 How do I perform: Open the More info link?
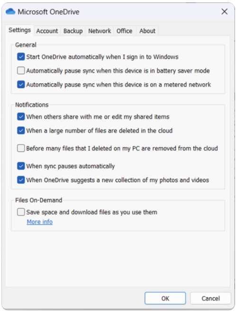(x=40, y=222)
